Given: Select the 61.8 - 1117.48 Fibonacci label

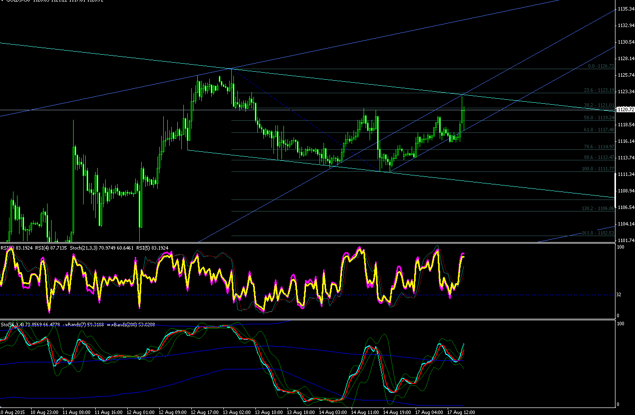Looking at the screenshot, I should click(599, 129).
